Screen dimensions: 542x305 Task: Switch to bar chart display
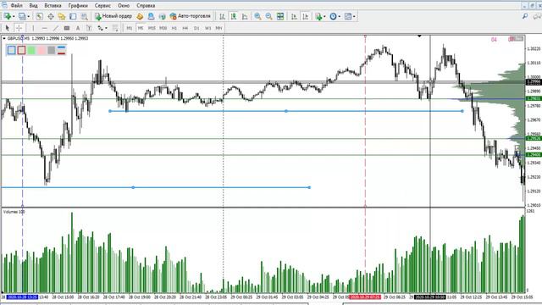click(222, 16)
